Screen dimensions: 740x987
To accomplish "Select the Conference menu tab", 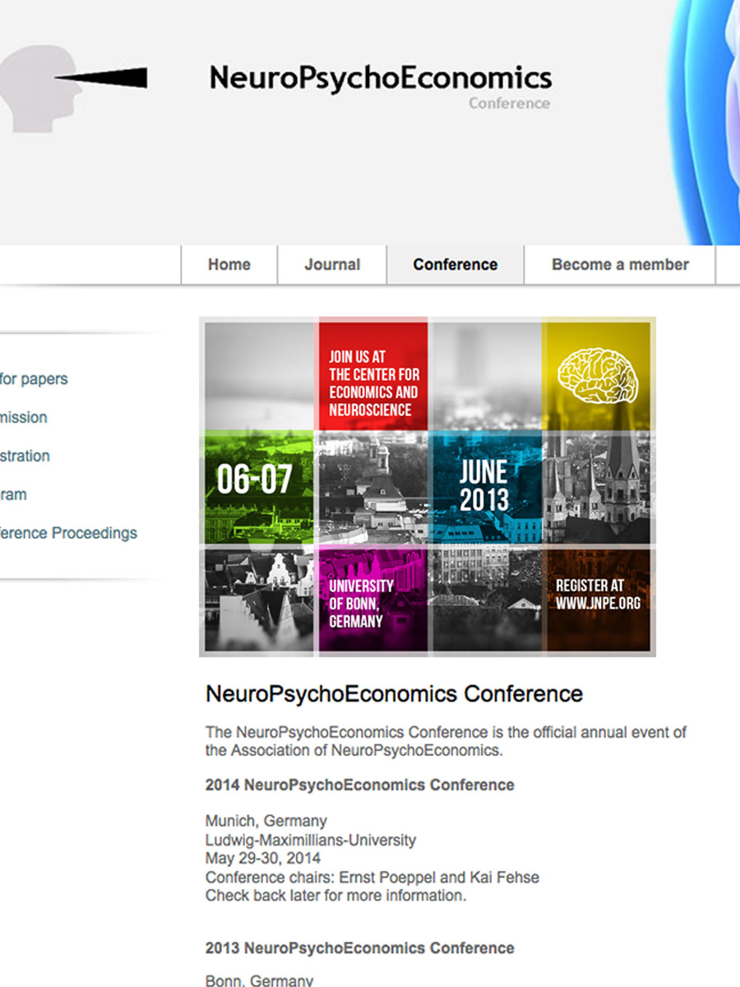I will point(456,265).
